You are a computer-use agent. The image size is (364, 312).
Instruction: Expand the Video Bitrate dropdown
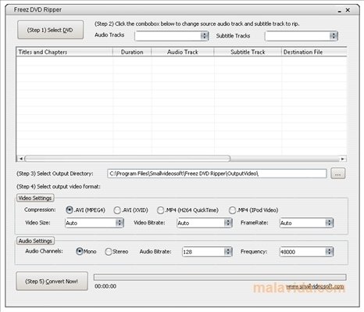[x=205, y=223]
